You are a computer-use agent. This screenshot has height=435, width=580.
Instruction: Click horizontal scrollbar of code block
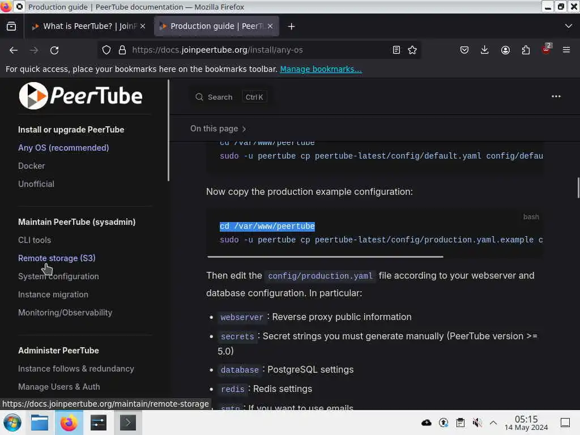325,257
